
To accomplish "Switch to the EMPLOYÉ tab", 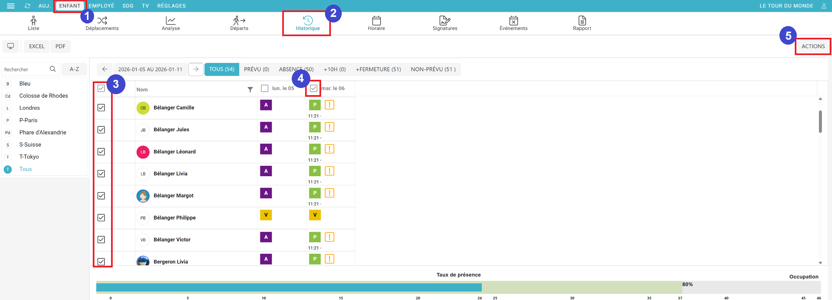I will pos(102,6).
